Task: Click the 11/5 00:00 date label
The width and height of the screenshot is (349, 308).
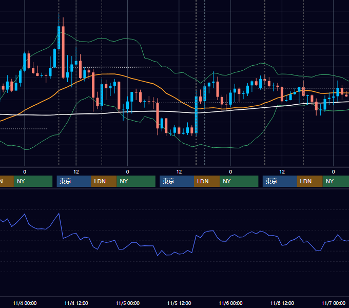Action: (127, 303)
